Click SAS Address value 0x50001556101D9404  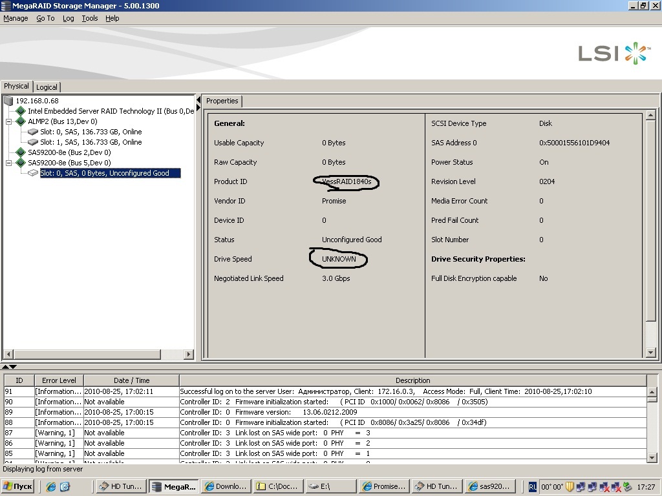[x=574, y=143]
